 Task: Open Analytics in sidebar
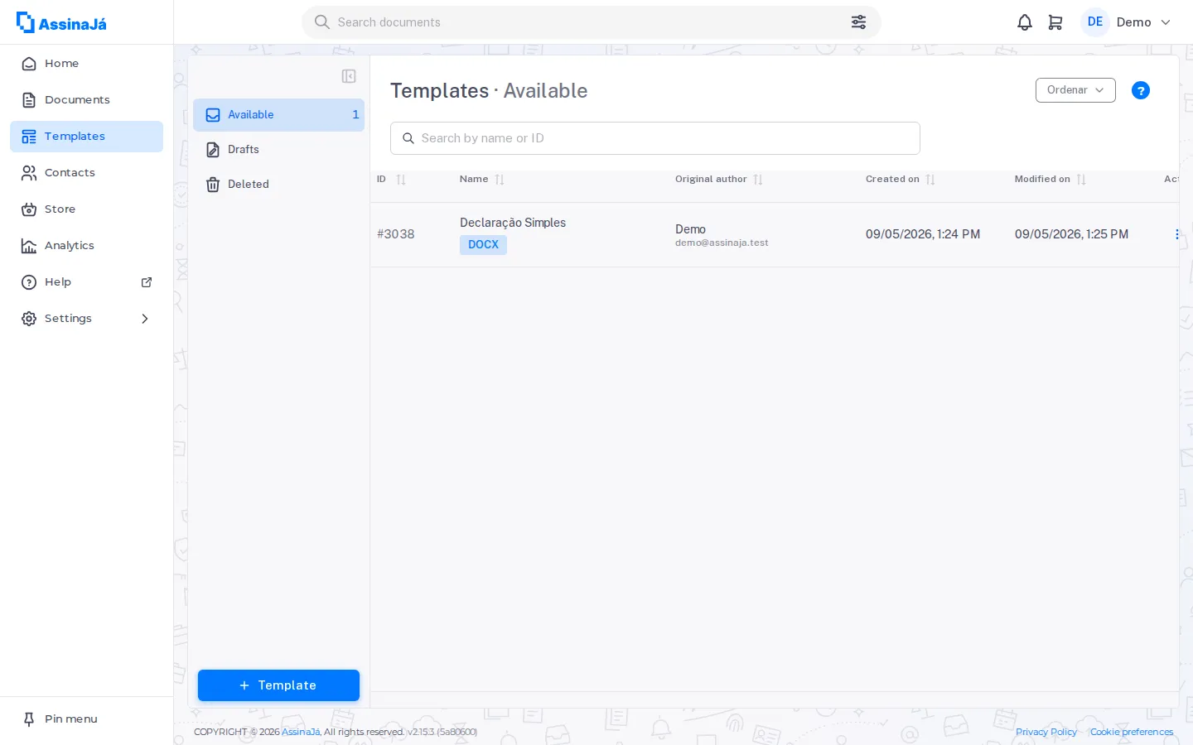86,246
